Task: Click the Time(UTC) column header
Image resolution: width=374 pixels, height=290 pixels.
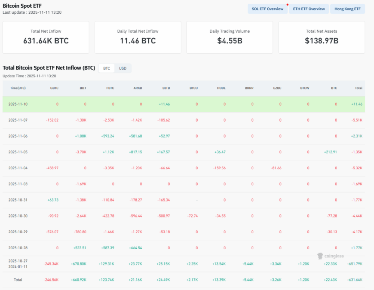Action: point(18,88)
